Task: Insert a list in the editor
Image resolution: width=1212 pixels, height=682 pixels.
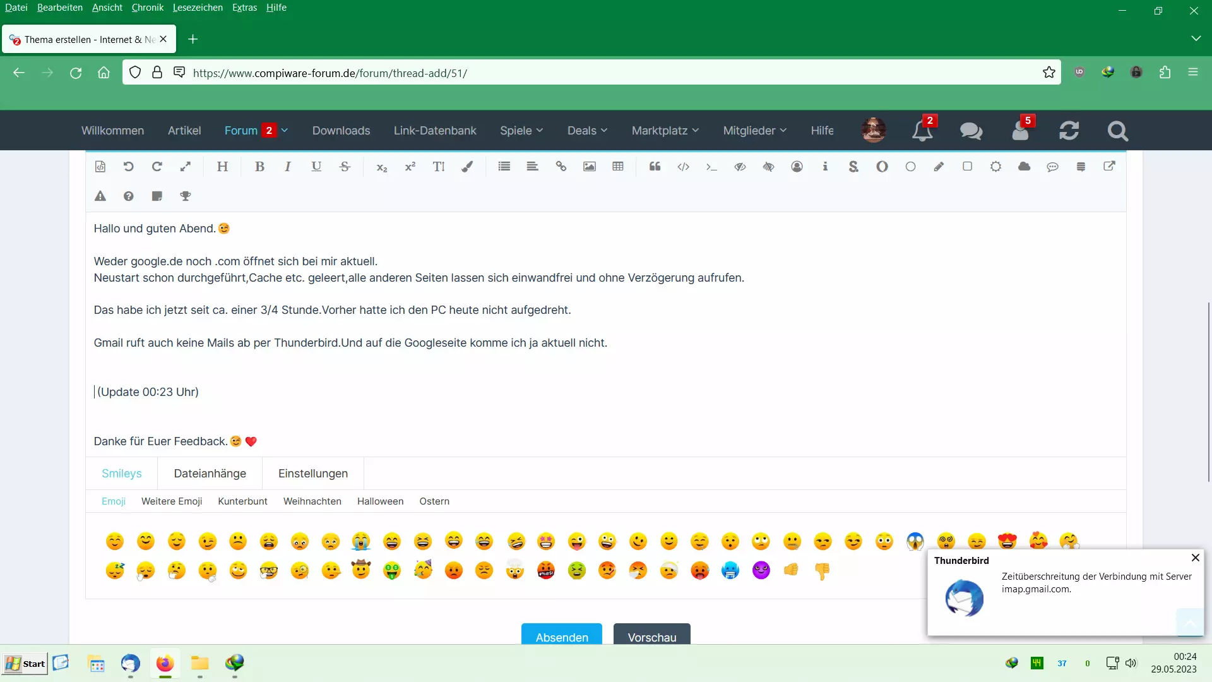Action: coord(504,167)
